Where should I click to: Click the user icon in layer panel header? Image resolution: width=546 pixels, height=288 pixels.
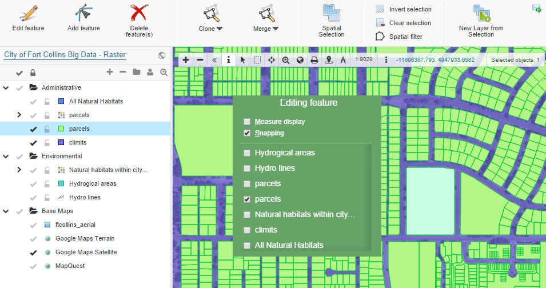coord(150,72)
